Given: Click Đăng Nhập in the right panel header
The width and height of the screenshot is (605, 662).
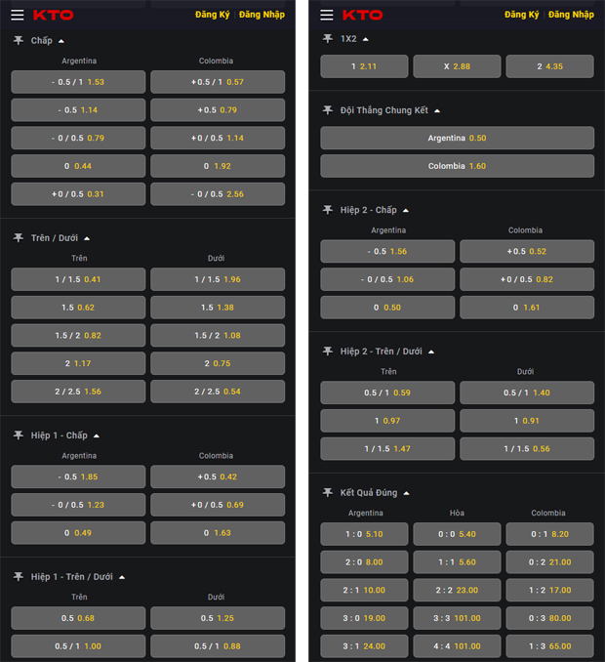Looking at the screenshot, I should [571, 16].
